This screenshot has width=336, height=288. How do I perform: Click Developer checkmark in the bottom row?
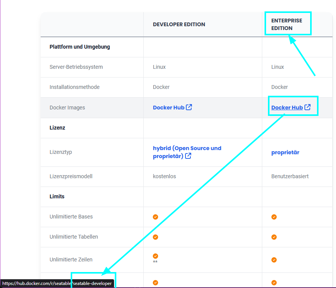(x=155, y=283)
